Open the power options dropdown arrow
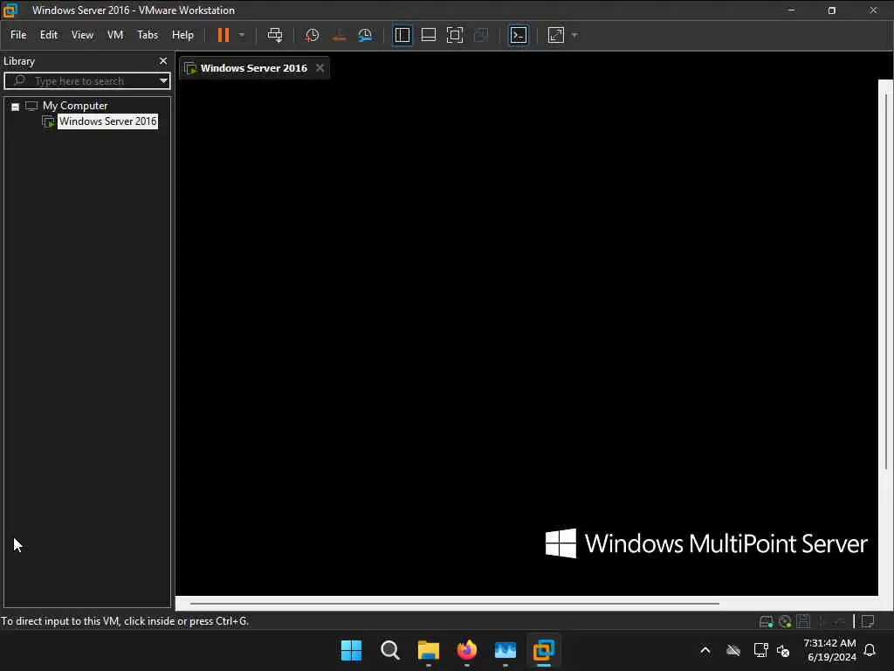894x671 pixels. [242, 35]
